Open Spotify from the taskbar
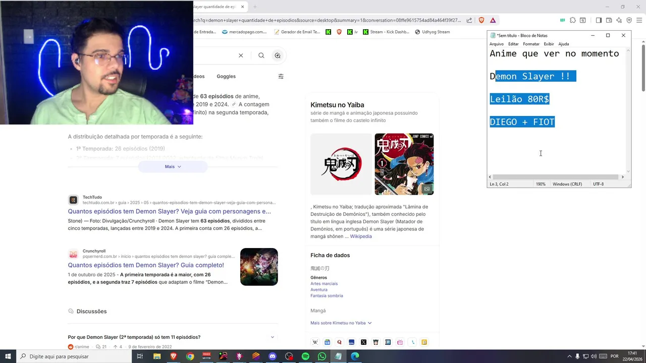Viewport: 646px width, 363px height. 305,356
